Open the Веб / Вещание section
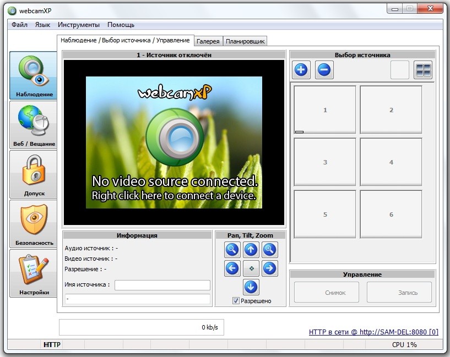 (34, 125)
